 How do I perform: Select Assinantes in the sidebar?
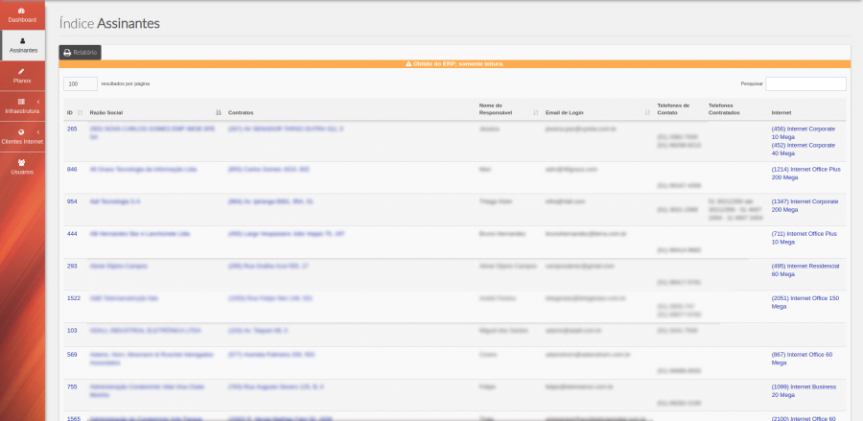coord(22,44)
